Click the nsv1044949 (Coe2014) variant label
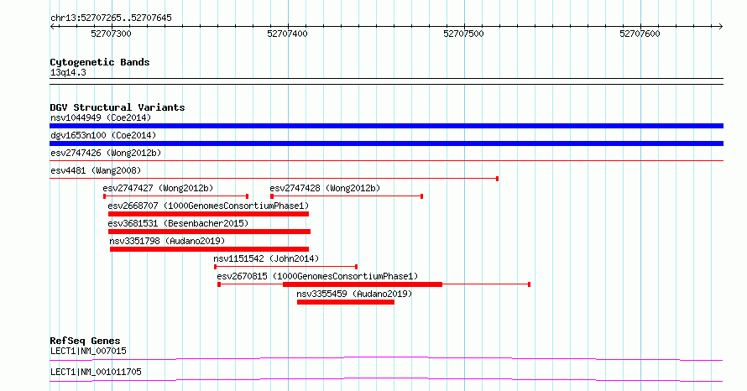Screen dimensions: 747x391 (x=101, y=117)
